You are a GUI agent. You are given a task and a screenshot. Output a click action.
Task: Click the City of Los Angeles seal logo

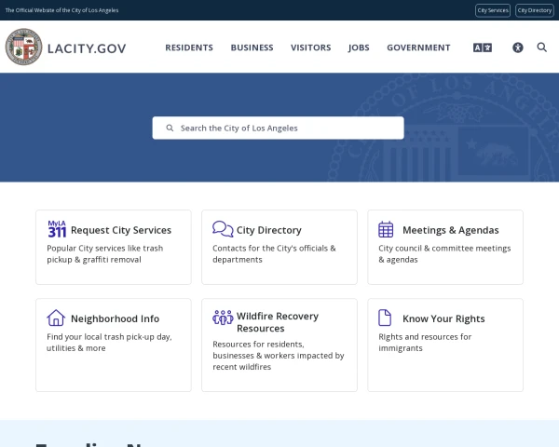(23, 47)
